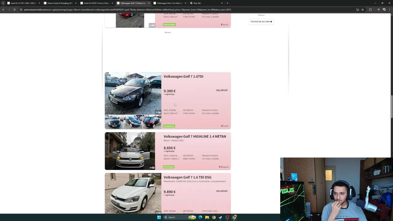
Task: Click green badge on Golf 7 1.6TDI listing
Action: click(x=169, y=126)
